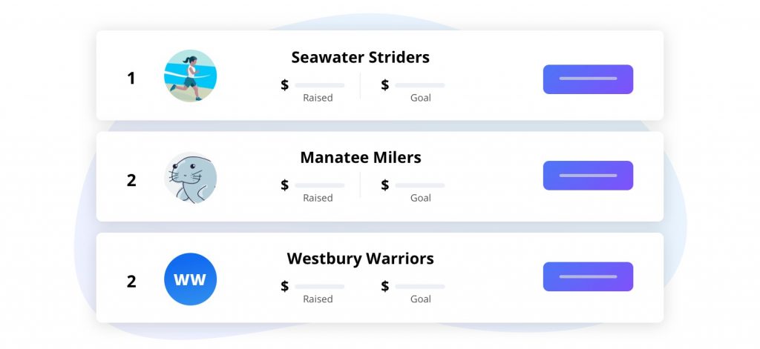Click the rank number beside Westbury Warriors

click(131, 282)
